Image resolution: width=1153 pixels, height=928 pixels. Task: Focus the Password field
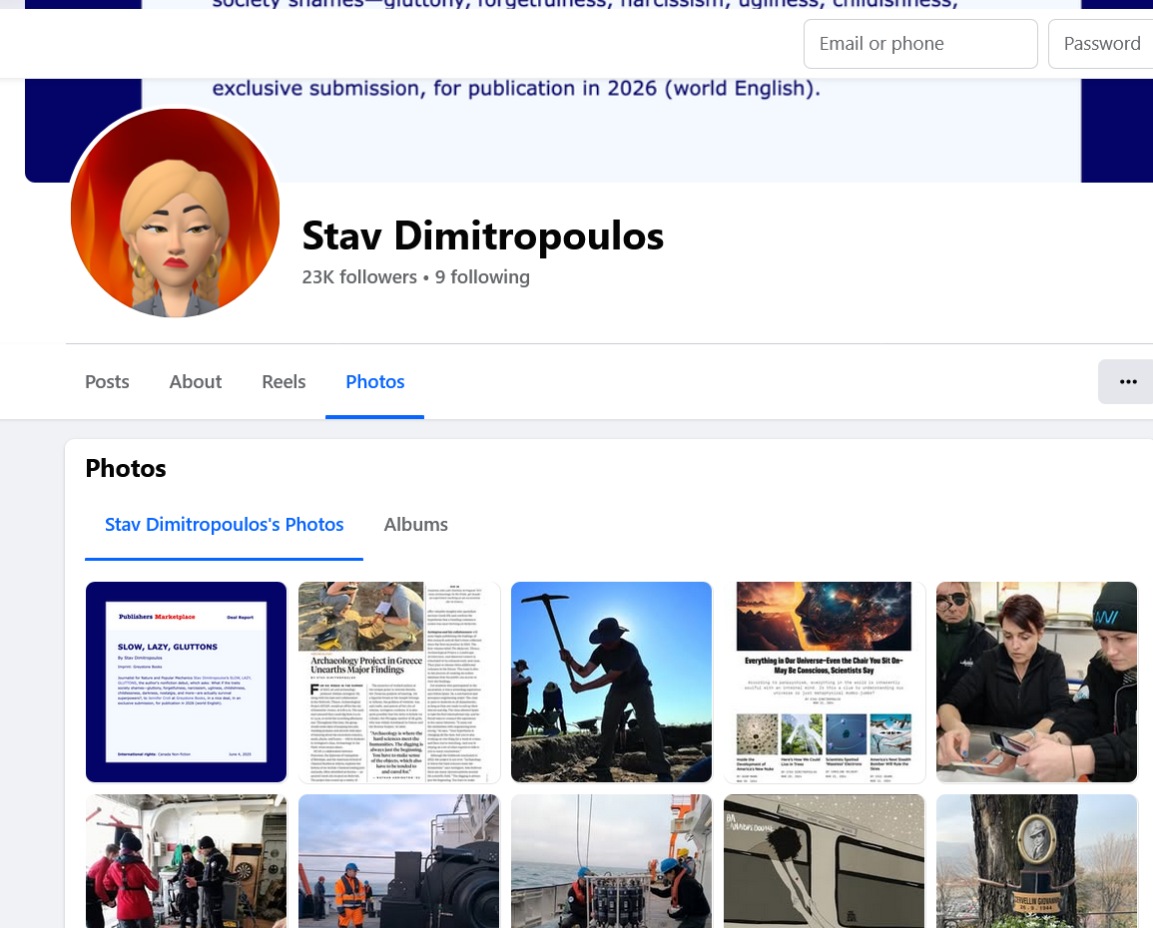pos(1101,44)
